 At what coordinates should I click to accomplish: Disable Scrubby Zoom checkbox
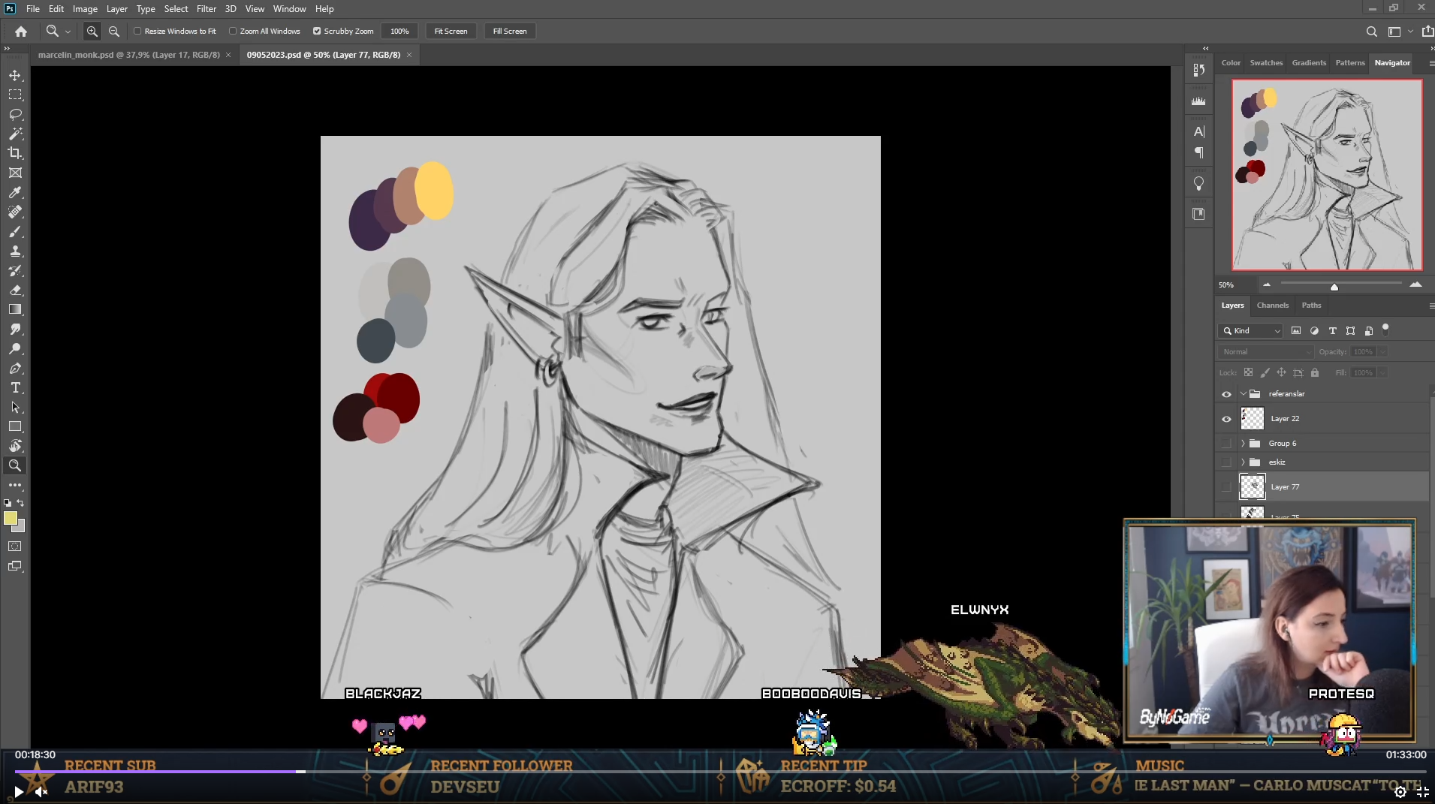(317, 31)
